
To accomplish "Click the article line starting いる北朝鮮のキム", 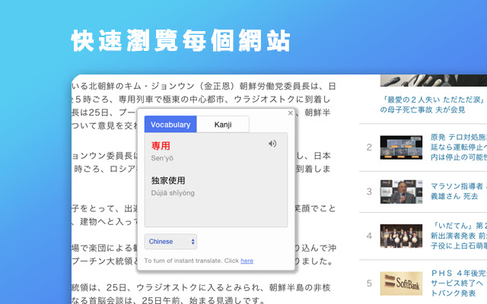I will (x=204, y=86).
